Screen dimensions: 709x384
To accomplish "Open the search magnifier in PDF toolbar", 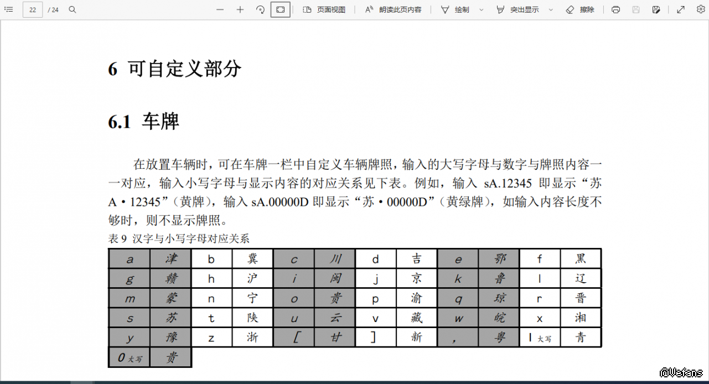I will click(x=73, y=9).
